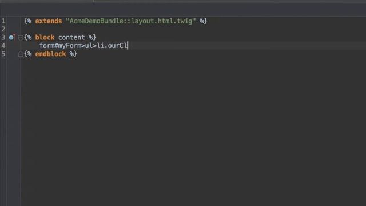This screenshot has height=206, width=366.
Task: Click the endblock fold marker on line 5
Action: [x=21, y=54]
